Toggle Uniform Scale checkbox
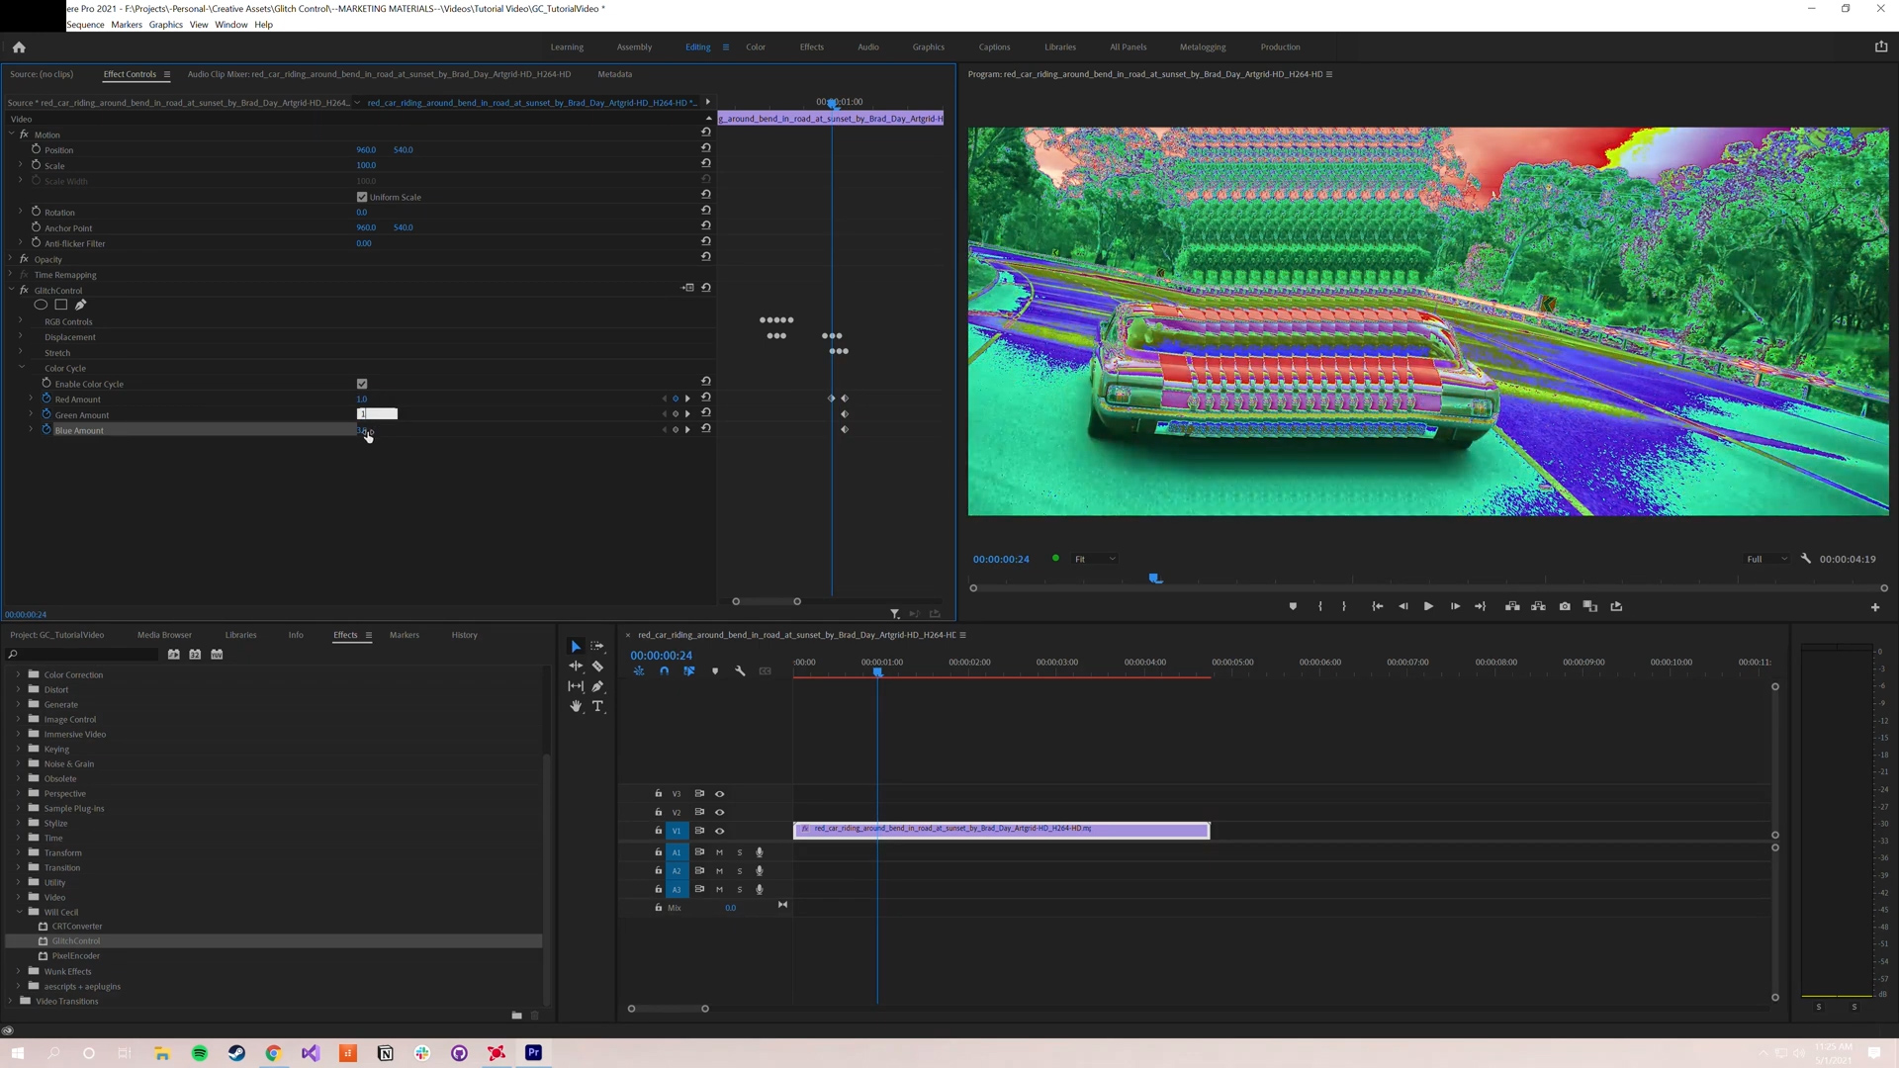This screenshot has width=1899, height=1068. coord(362,197)
